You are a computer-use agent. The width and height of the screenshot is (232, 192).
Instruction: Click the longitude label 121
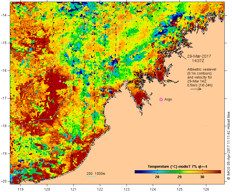(73, 189)
